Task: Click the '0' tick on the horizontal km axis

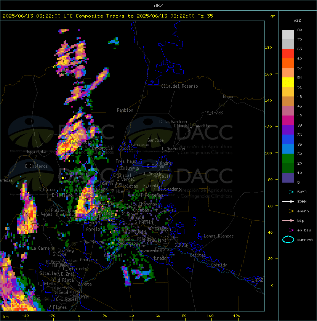Action: [79, 316]
